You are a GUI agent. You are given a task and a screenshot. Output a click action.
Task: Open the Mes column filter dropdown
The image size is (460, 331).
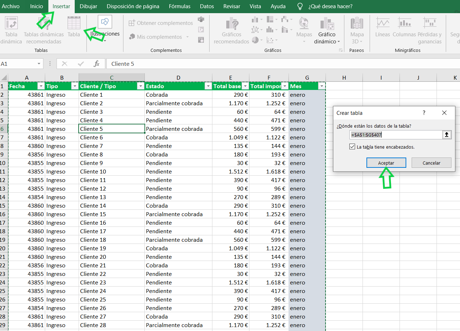(x=322, y=86)
